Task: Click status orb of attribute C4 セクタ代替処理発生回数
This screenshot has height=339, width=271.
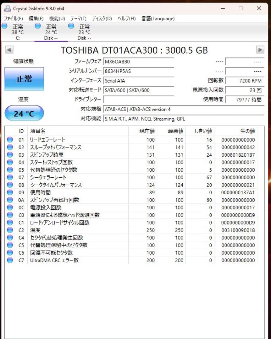Action: coord(10,238)
